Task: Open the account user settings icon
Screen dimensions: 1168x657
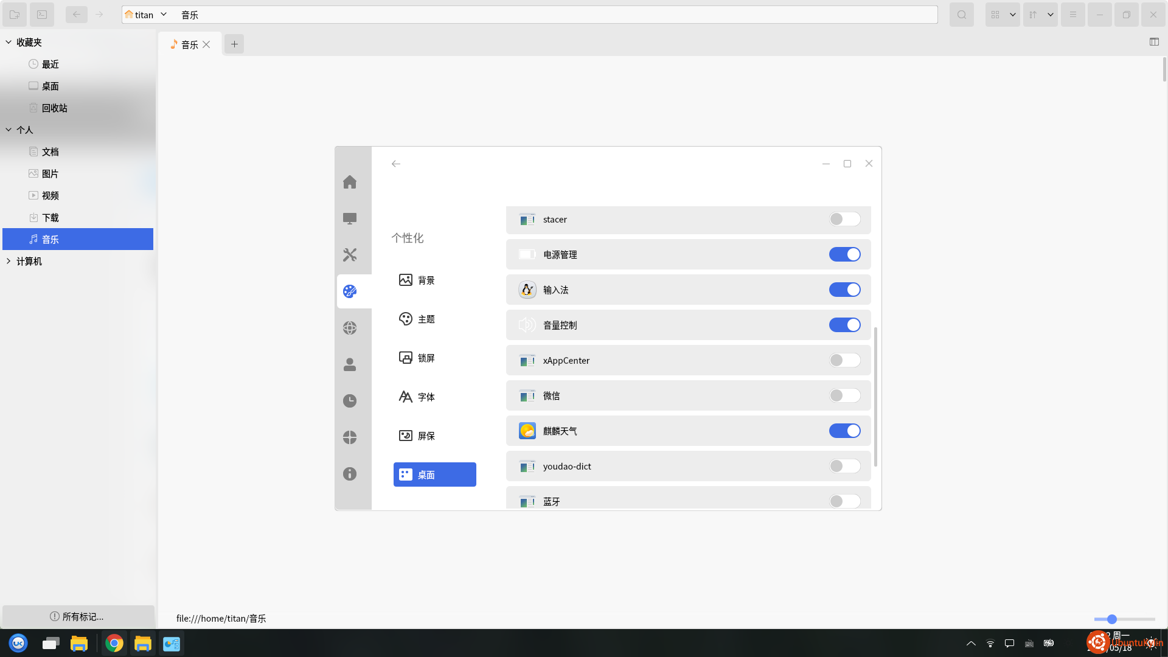Action: [350, 364]
